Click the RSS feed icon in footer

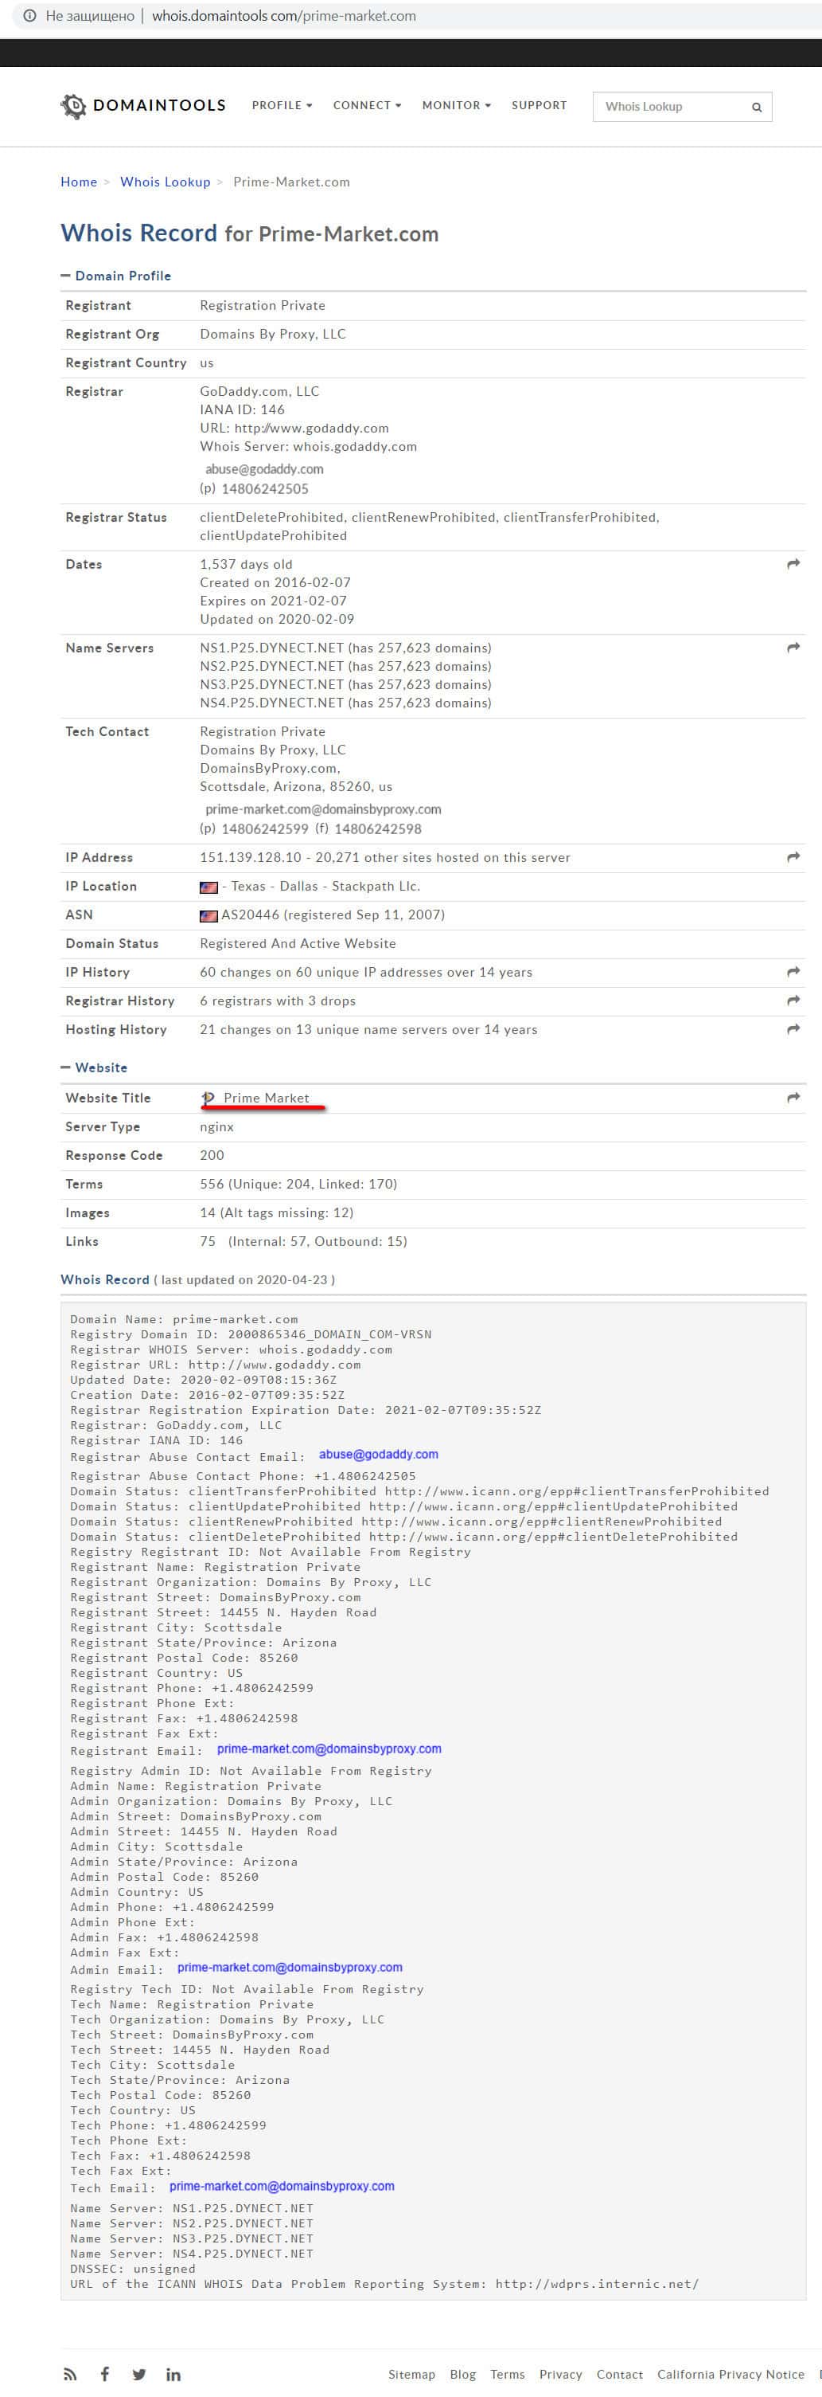pyautogui.click(x=70, y=2374)
